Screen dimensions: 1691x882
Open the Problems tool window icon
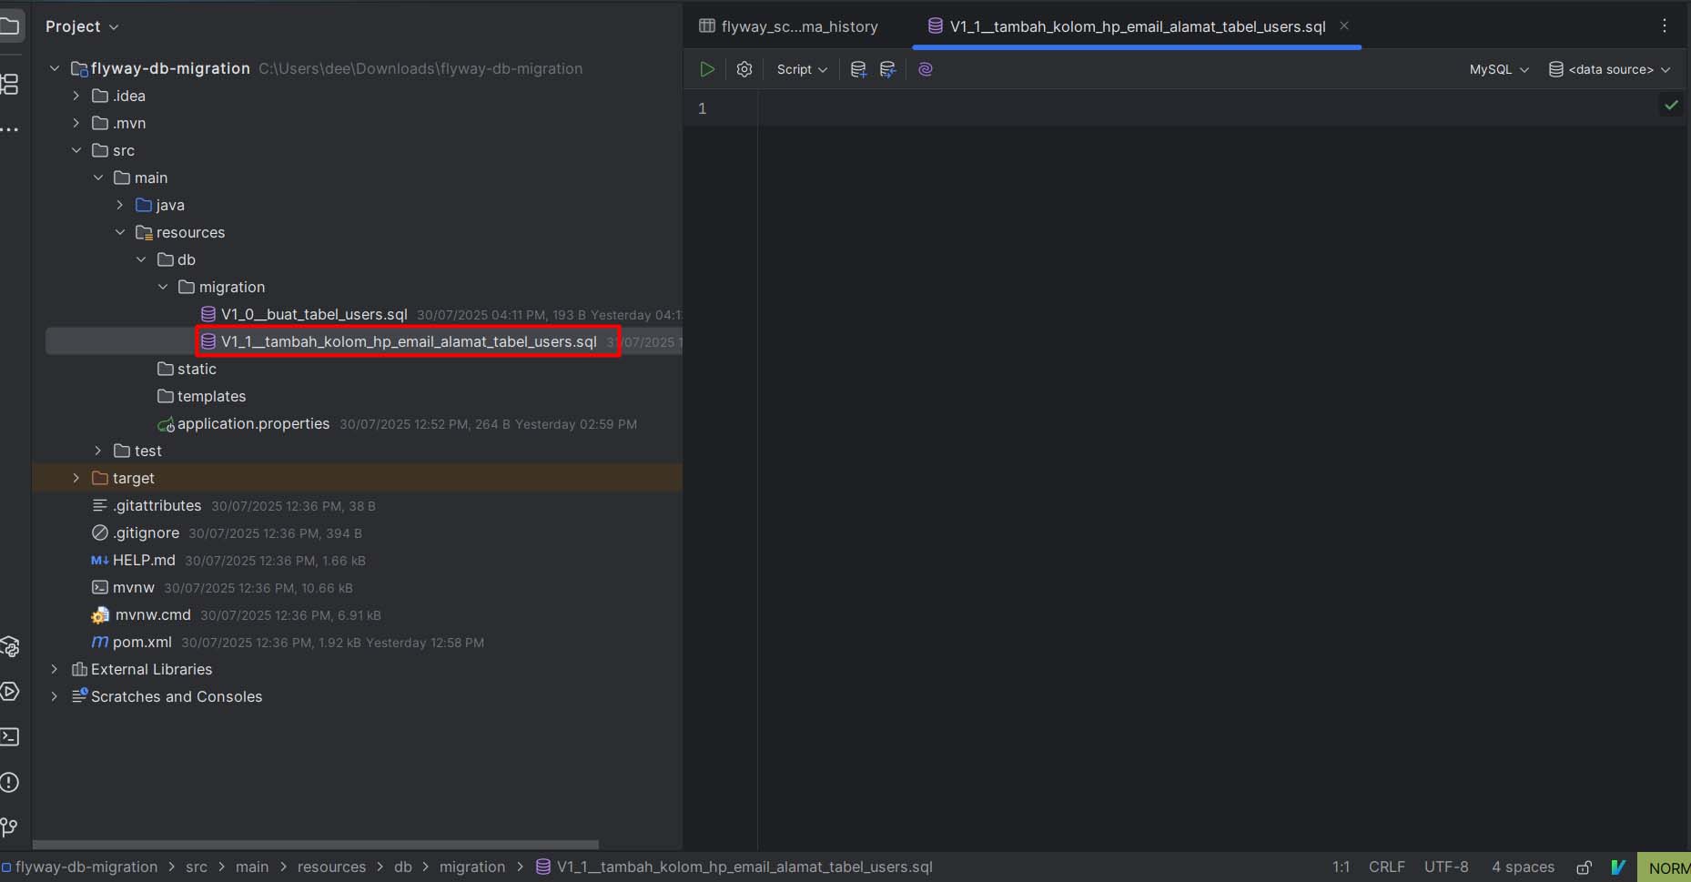(10, 782)
